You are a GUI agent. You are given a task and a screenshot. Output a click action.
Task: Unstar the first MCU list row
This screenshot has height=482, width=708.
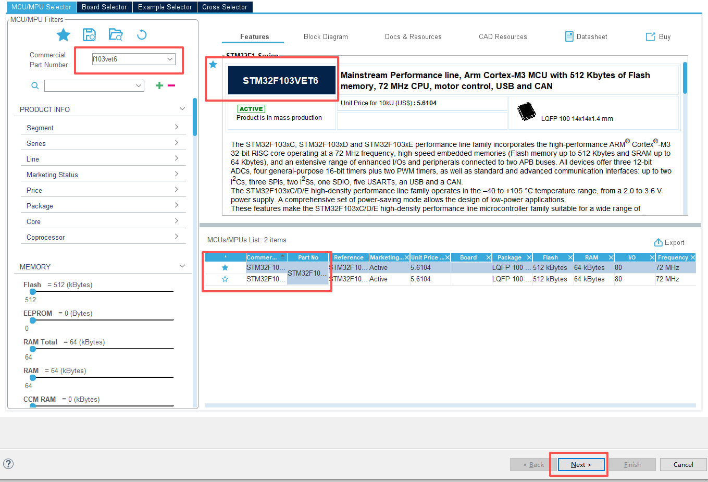tap(225, 267)
